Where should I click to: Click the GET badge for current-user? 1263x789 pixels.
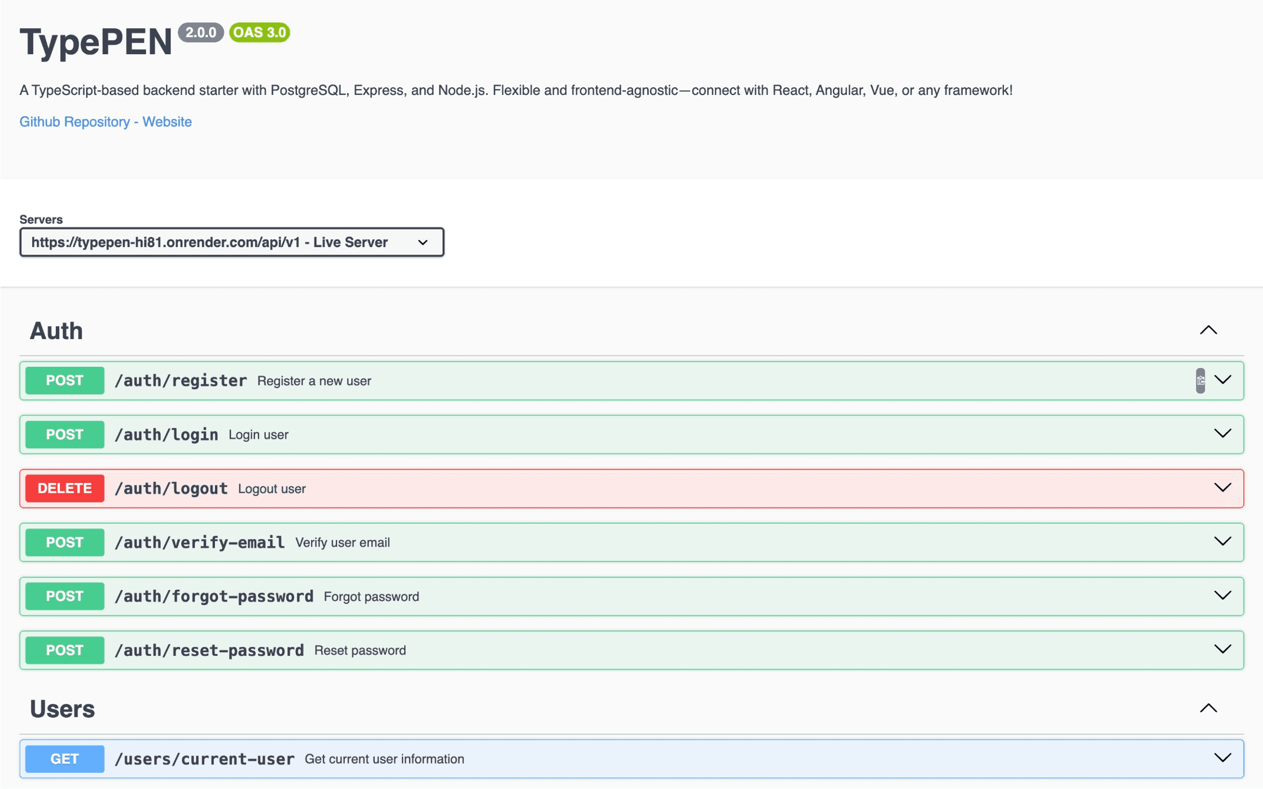click(64, 759)
